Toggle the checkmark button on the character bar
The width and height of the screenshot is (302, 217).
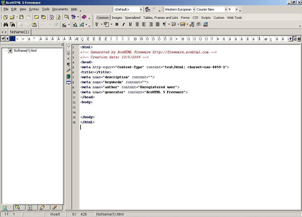click(3, 39)
